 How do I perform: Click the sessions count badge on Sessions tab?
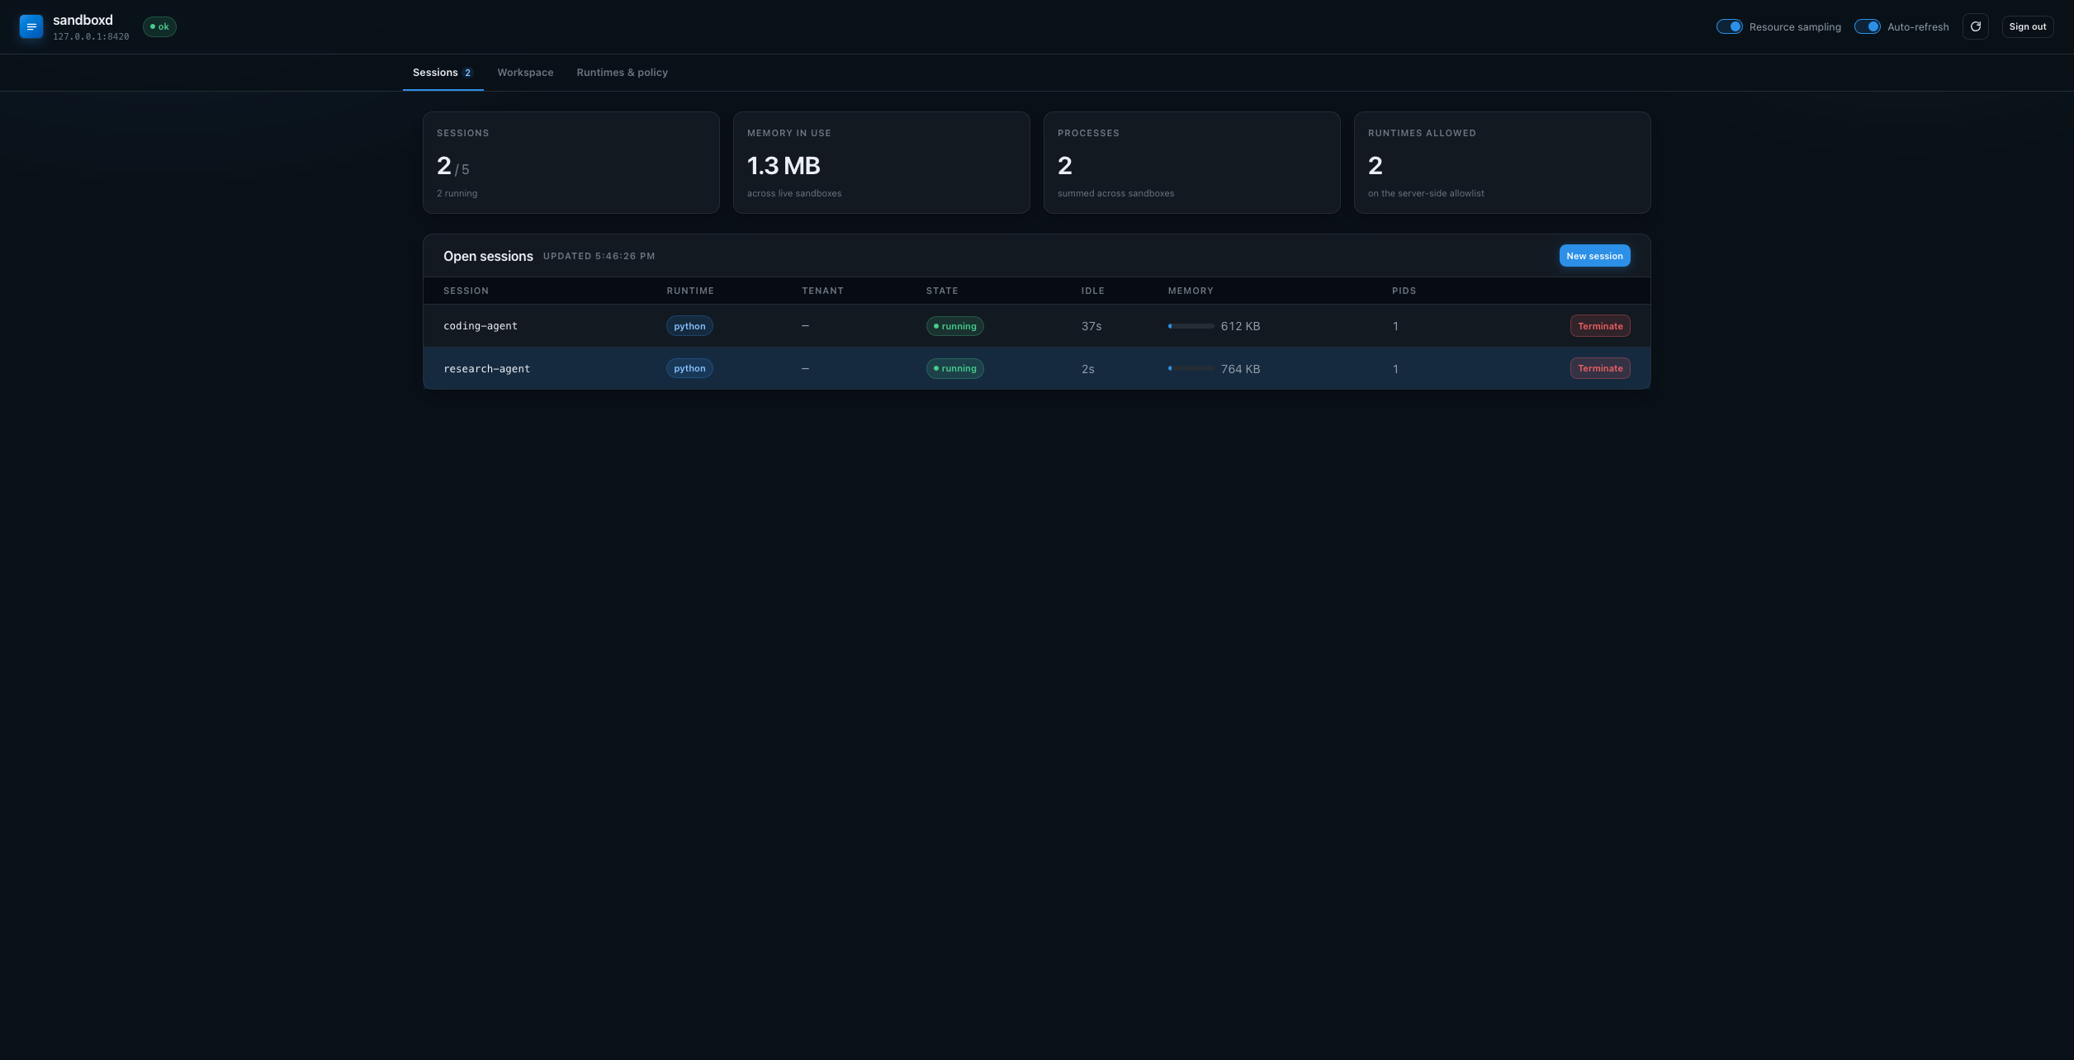(467, 73)
